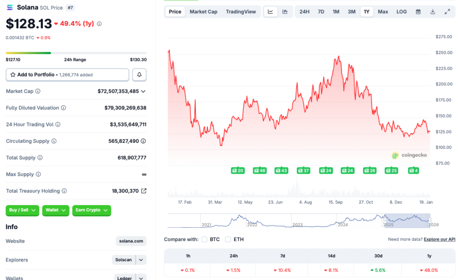Switch to the TradingView tab
Image resolution: width=458 pixels, height=280 pixels.
click(241, 12)
